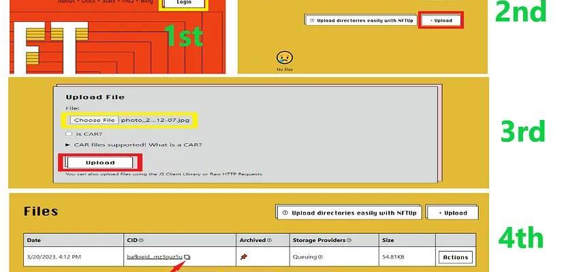The height and width of the screenshot is (272, 564).
Task: Click the red pin icon under Archived
Action: (243, 257)
